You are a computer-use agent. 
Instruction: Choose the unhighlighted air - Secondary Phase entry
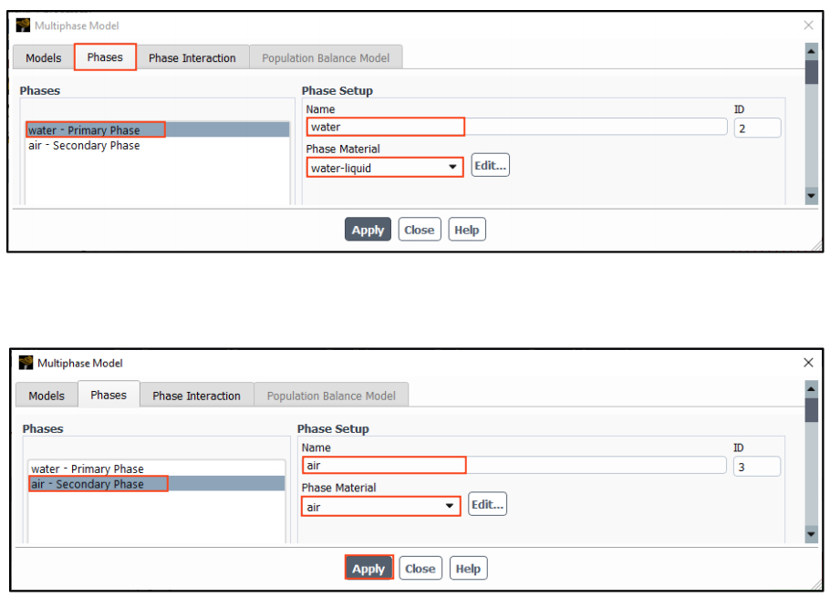point(84,146)
